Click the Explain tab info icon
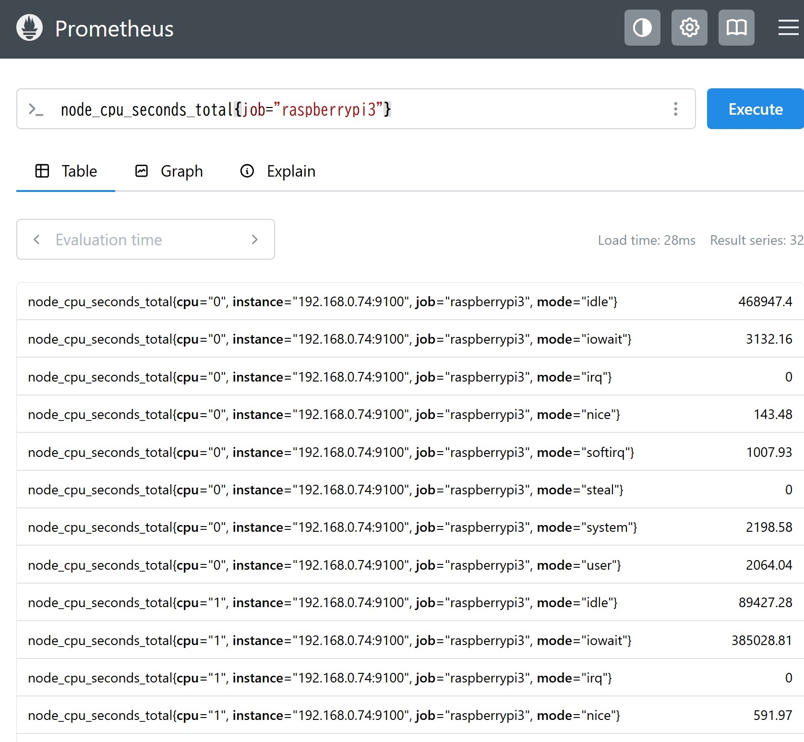Image resolution: width=804 pixels, height=742 pixels. pyautogui.click(x=247, y=171)
